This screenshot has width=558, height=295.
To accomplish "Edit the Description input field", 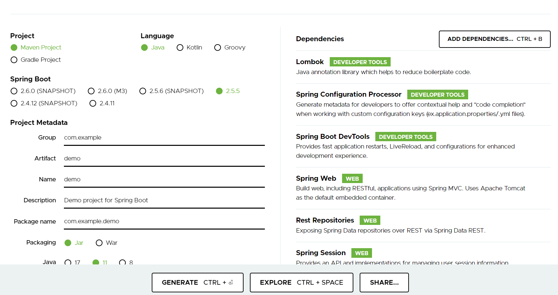I will coord(164,201).
